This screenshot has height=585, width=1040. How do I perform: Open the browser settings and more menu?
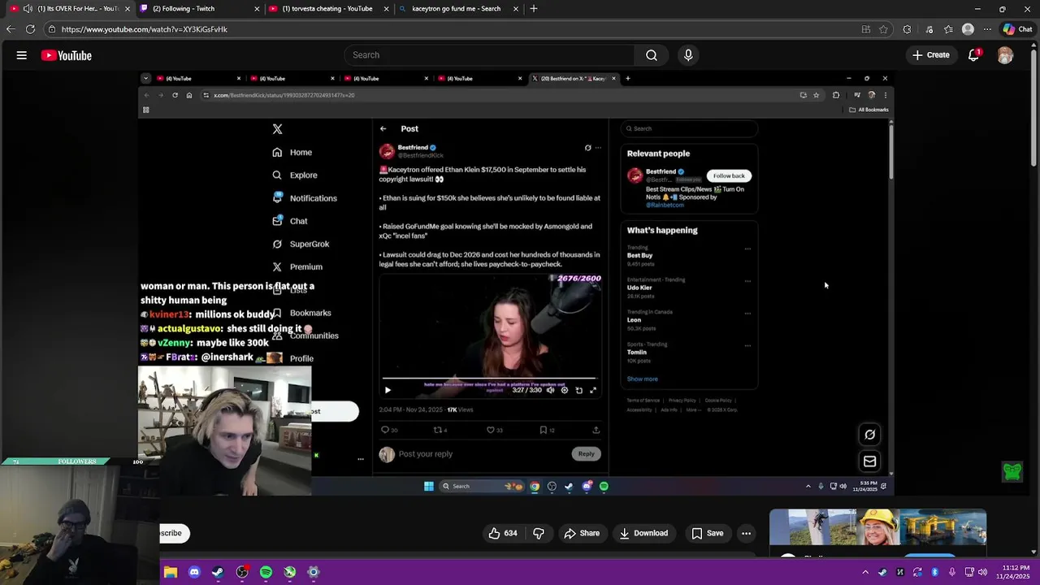(x=987, y=29)
